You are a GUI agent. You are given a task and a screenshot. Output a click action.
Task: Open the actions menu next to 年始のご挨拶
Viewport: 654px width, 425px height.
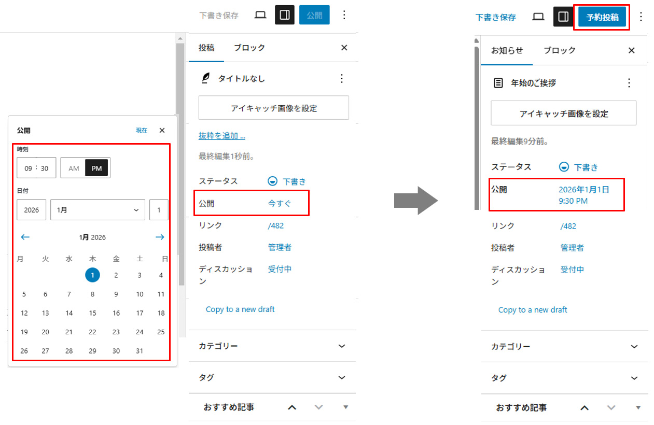(x=629, y=83)
